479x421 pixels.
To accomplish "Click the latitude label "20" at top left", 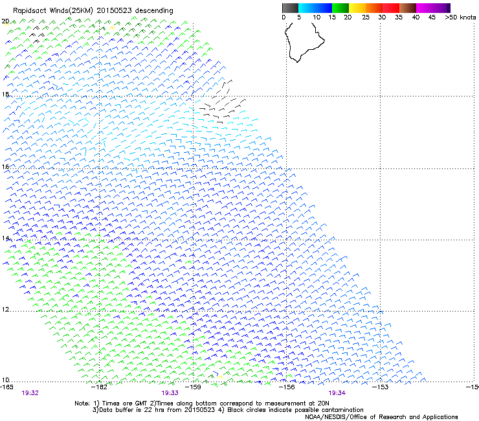I will pyautogui.click(x=5, y=21).
